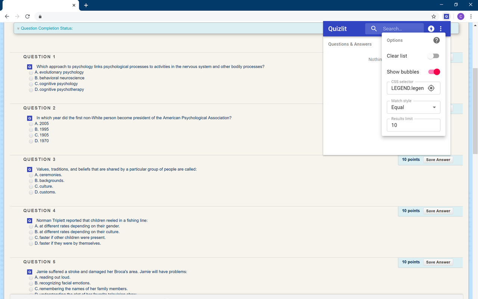Open a new browser tab

86,5
